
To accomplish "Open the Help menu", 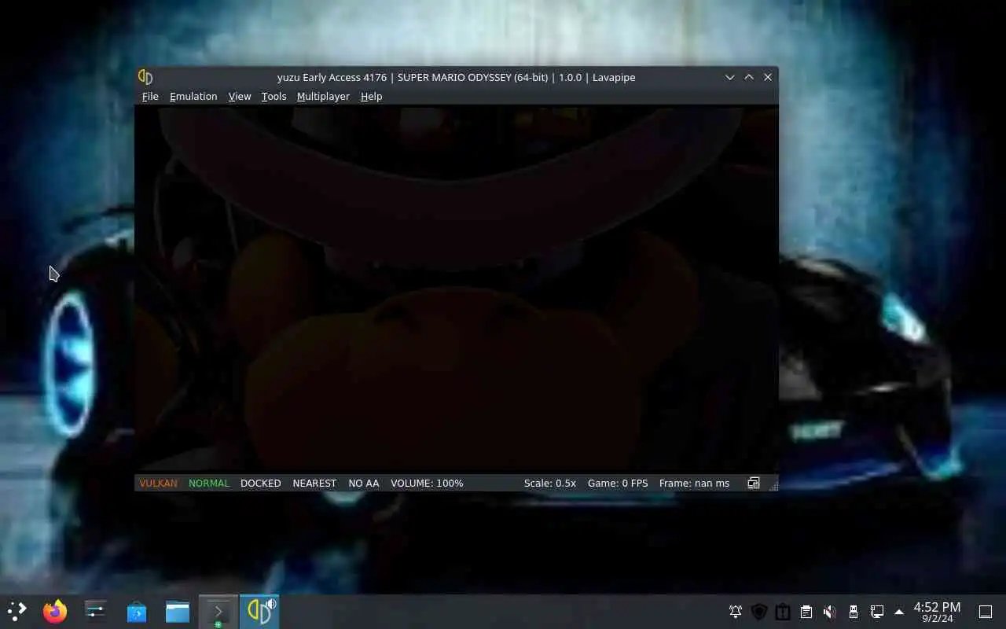I will point(371,96).
